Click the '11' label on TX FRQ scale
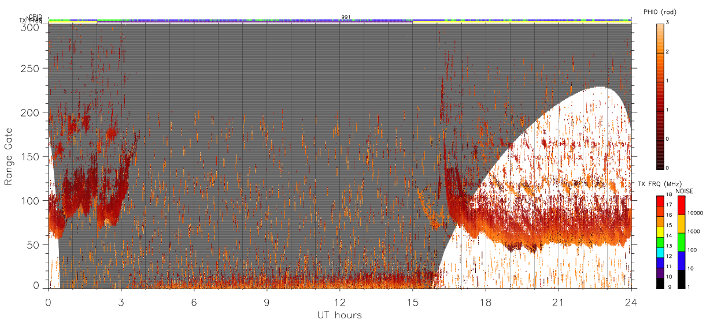 [x=669, y=267]
